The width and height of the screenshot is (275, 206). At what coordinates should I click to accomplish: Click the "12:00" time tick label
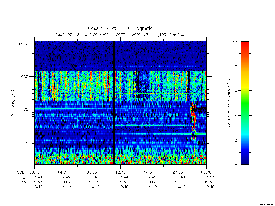(120, 172)
